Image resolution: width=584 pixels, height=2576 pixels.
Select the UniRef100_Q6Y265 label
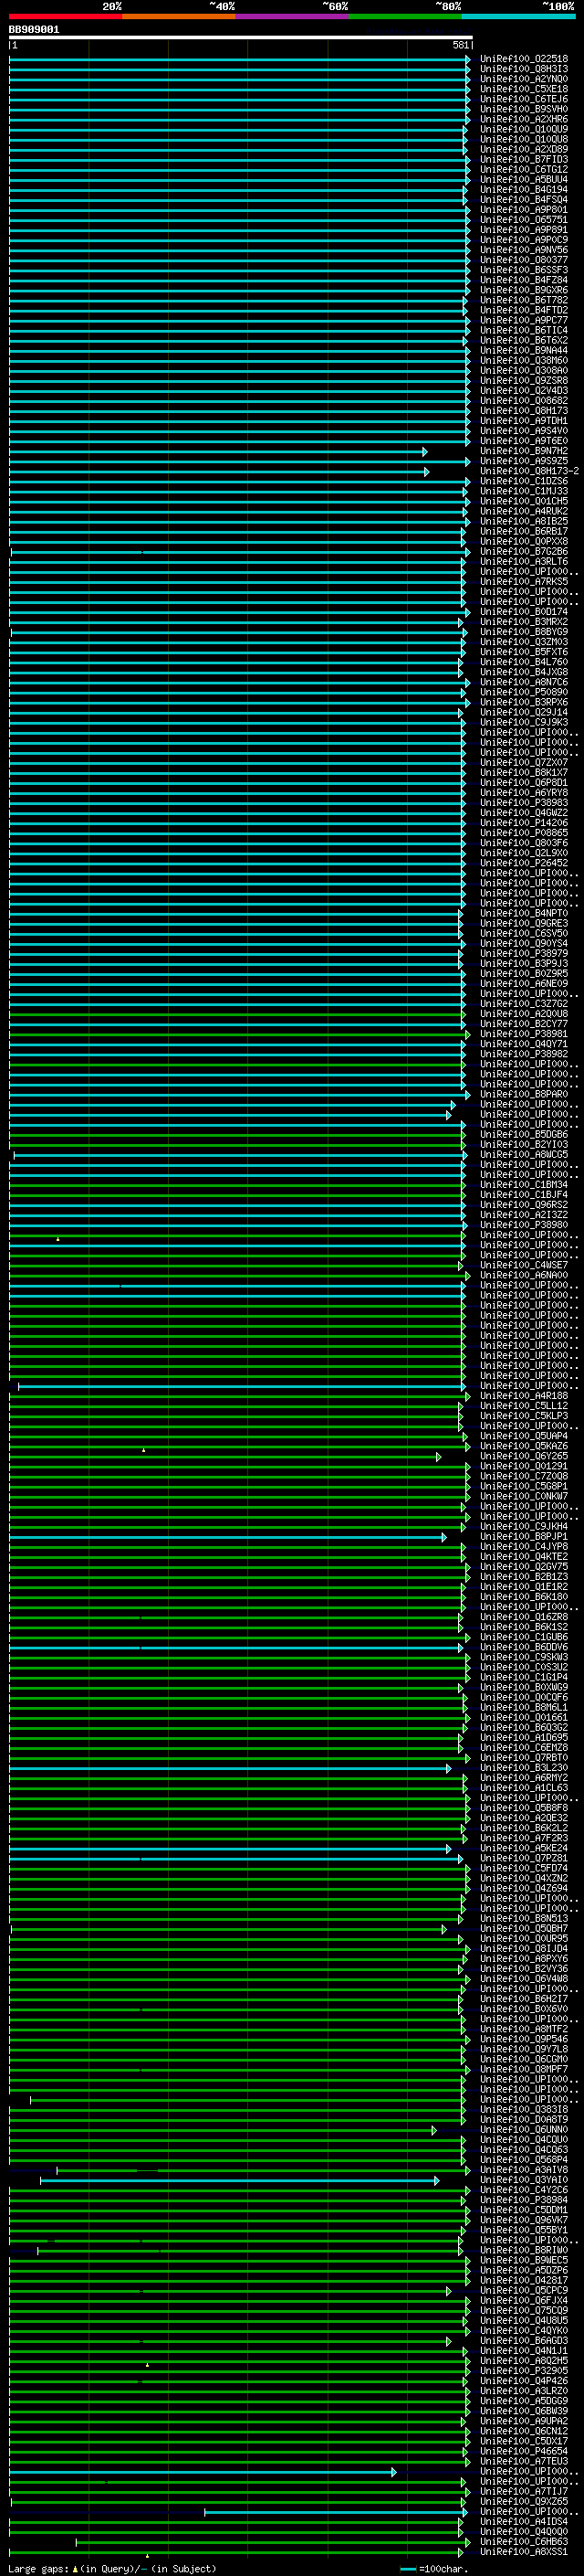point(524,1456)
